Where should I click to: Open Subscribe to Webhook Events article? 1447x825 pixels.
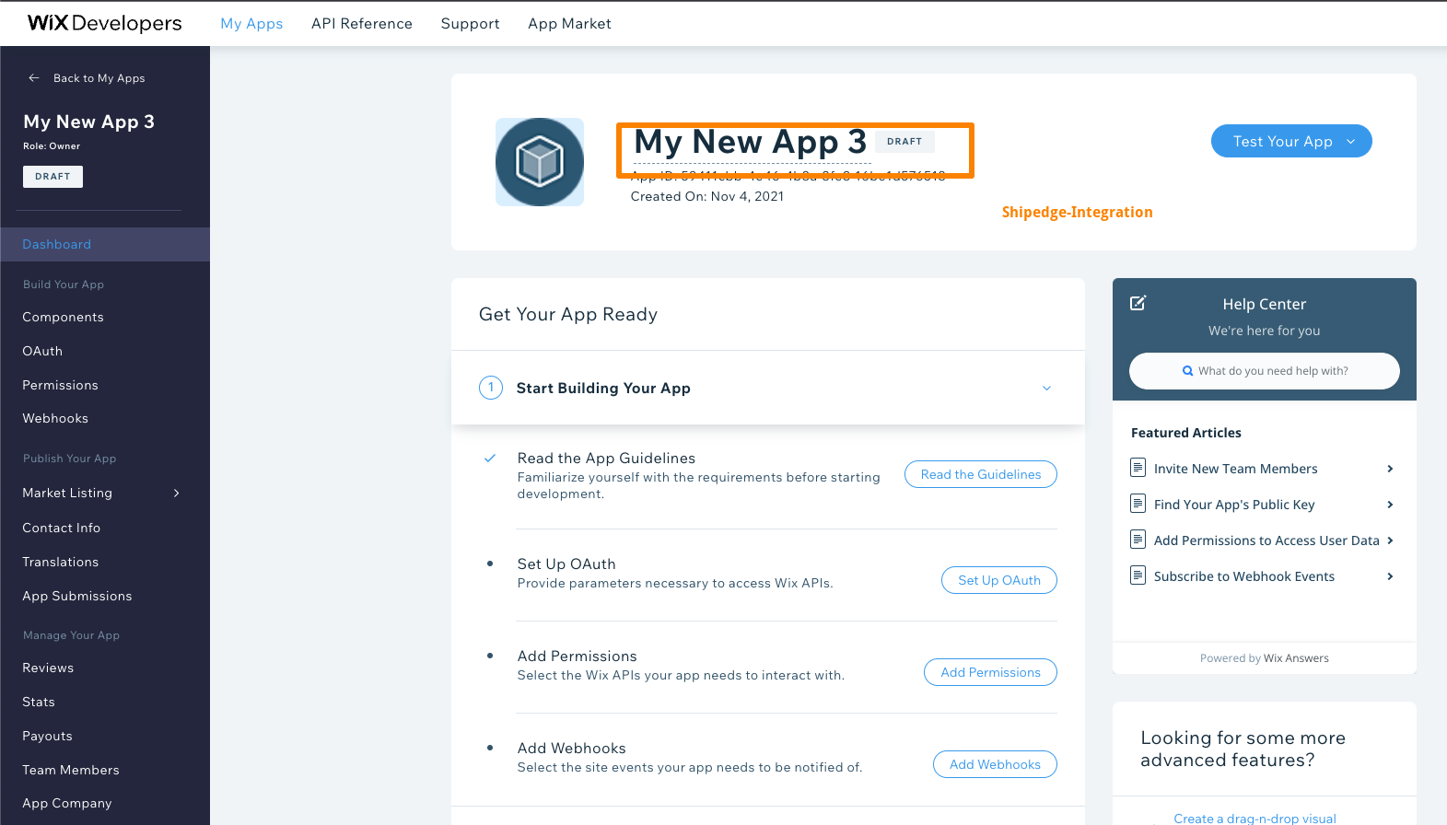pos(1244,576)
